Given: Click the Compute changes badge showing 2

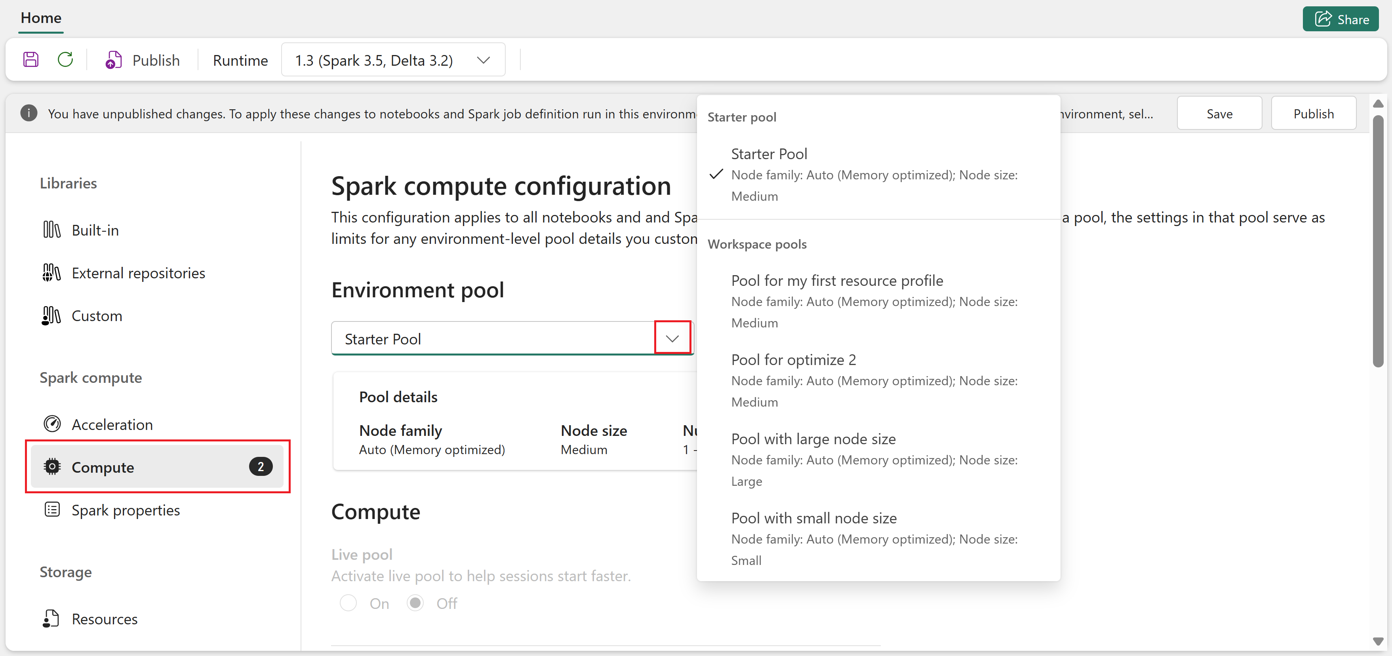Looking at the screenshot, I should 261,466.
